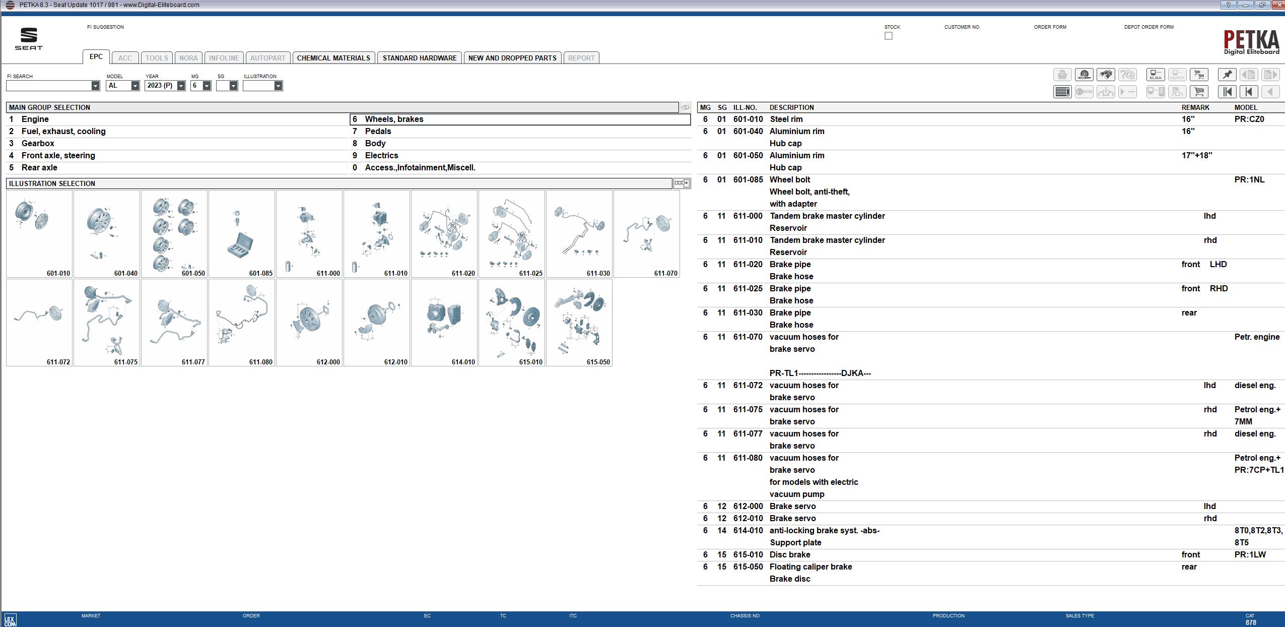
Task: Click the list view icon
Action: click(x=1062, y=92)
